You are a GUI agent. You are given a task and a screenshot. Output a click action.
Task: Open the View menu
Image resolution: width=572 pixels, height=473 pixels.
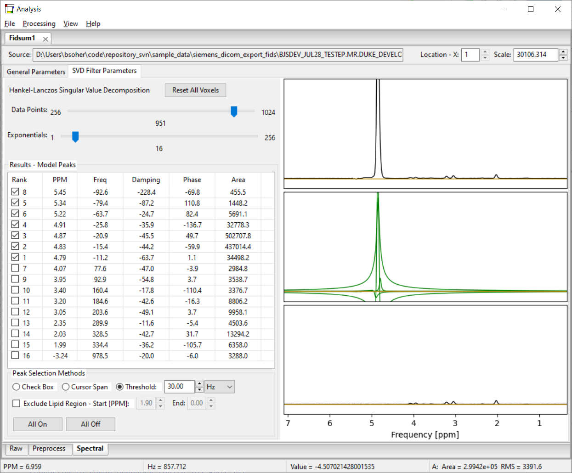click(70, 23)
